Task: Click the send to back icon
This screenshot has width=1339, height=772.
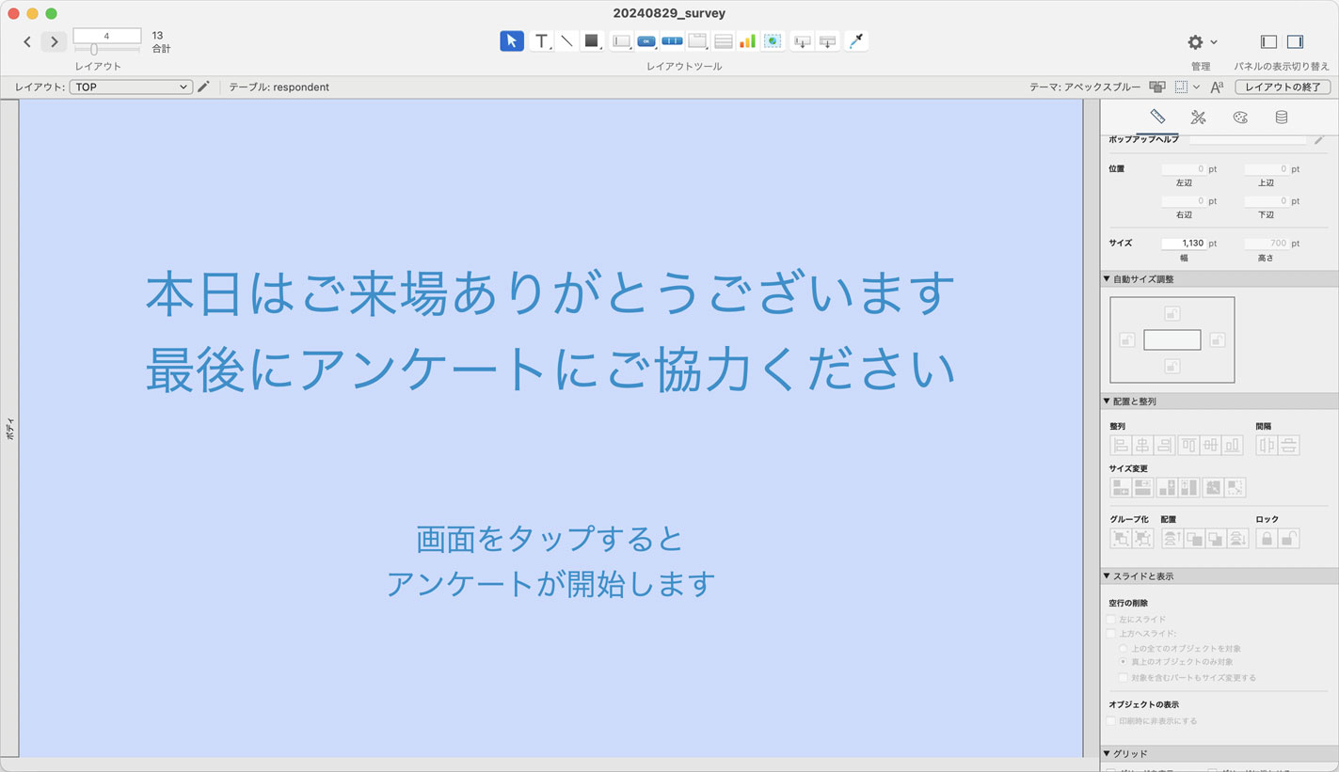Action: 1238,539
